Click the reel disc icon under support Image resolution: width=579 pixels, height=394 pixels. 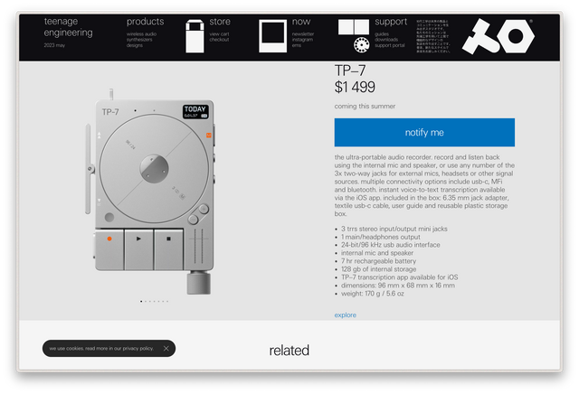pos(361,45)
